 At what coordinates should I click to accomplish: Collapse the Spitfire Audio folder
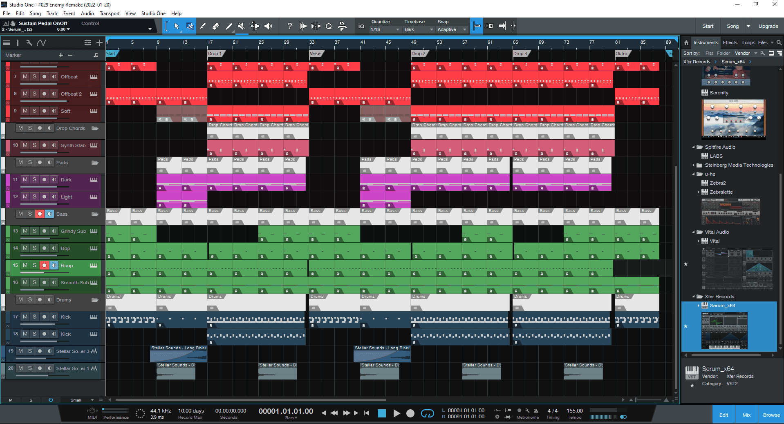(x=693, y=147)
